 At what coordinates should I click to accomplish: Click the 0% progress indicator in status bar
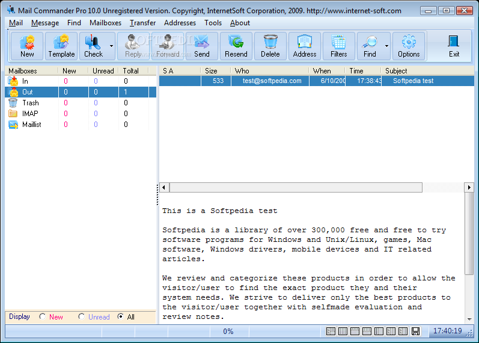(228, 332)
